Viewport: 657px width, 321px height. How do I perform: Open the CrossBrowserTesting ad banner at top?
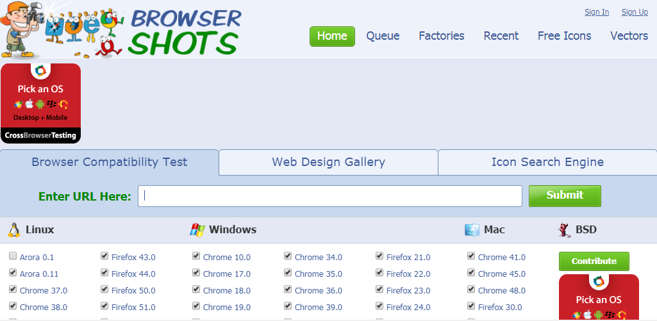tap(40, 103)
